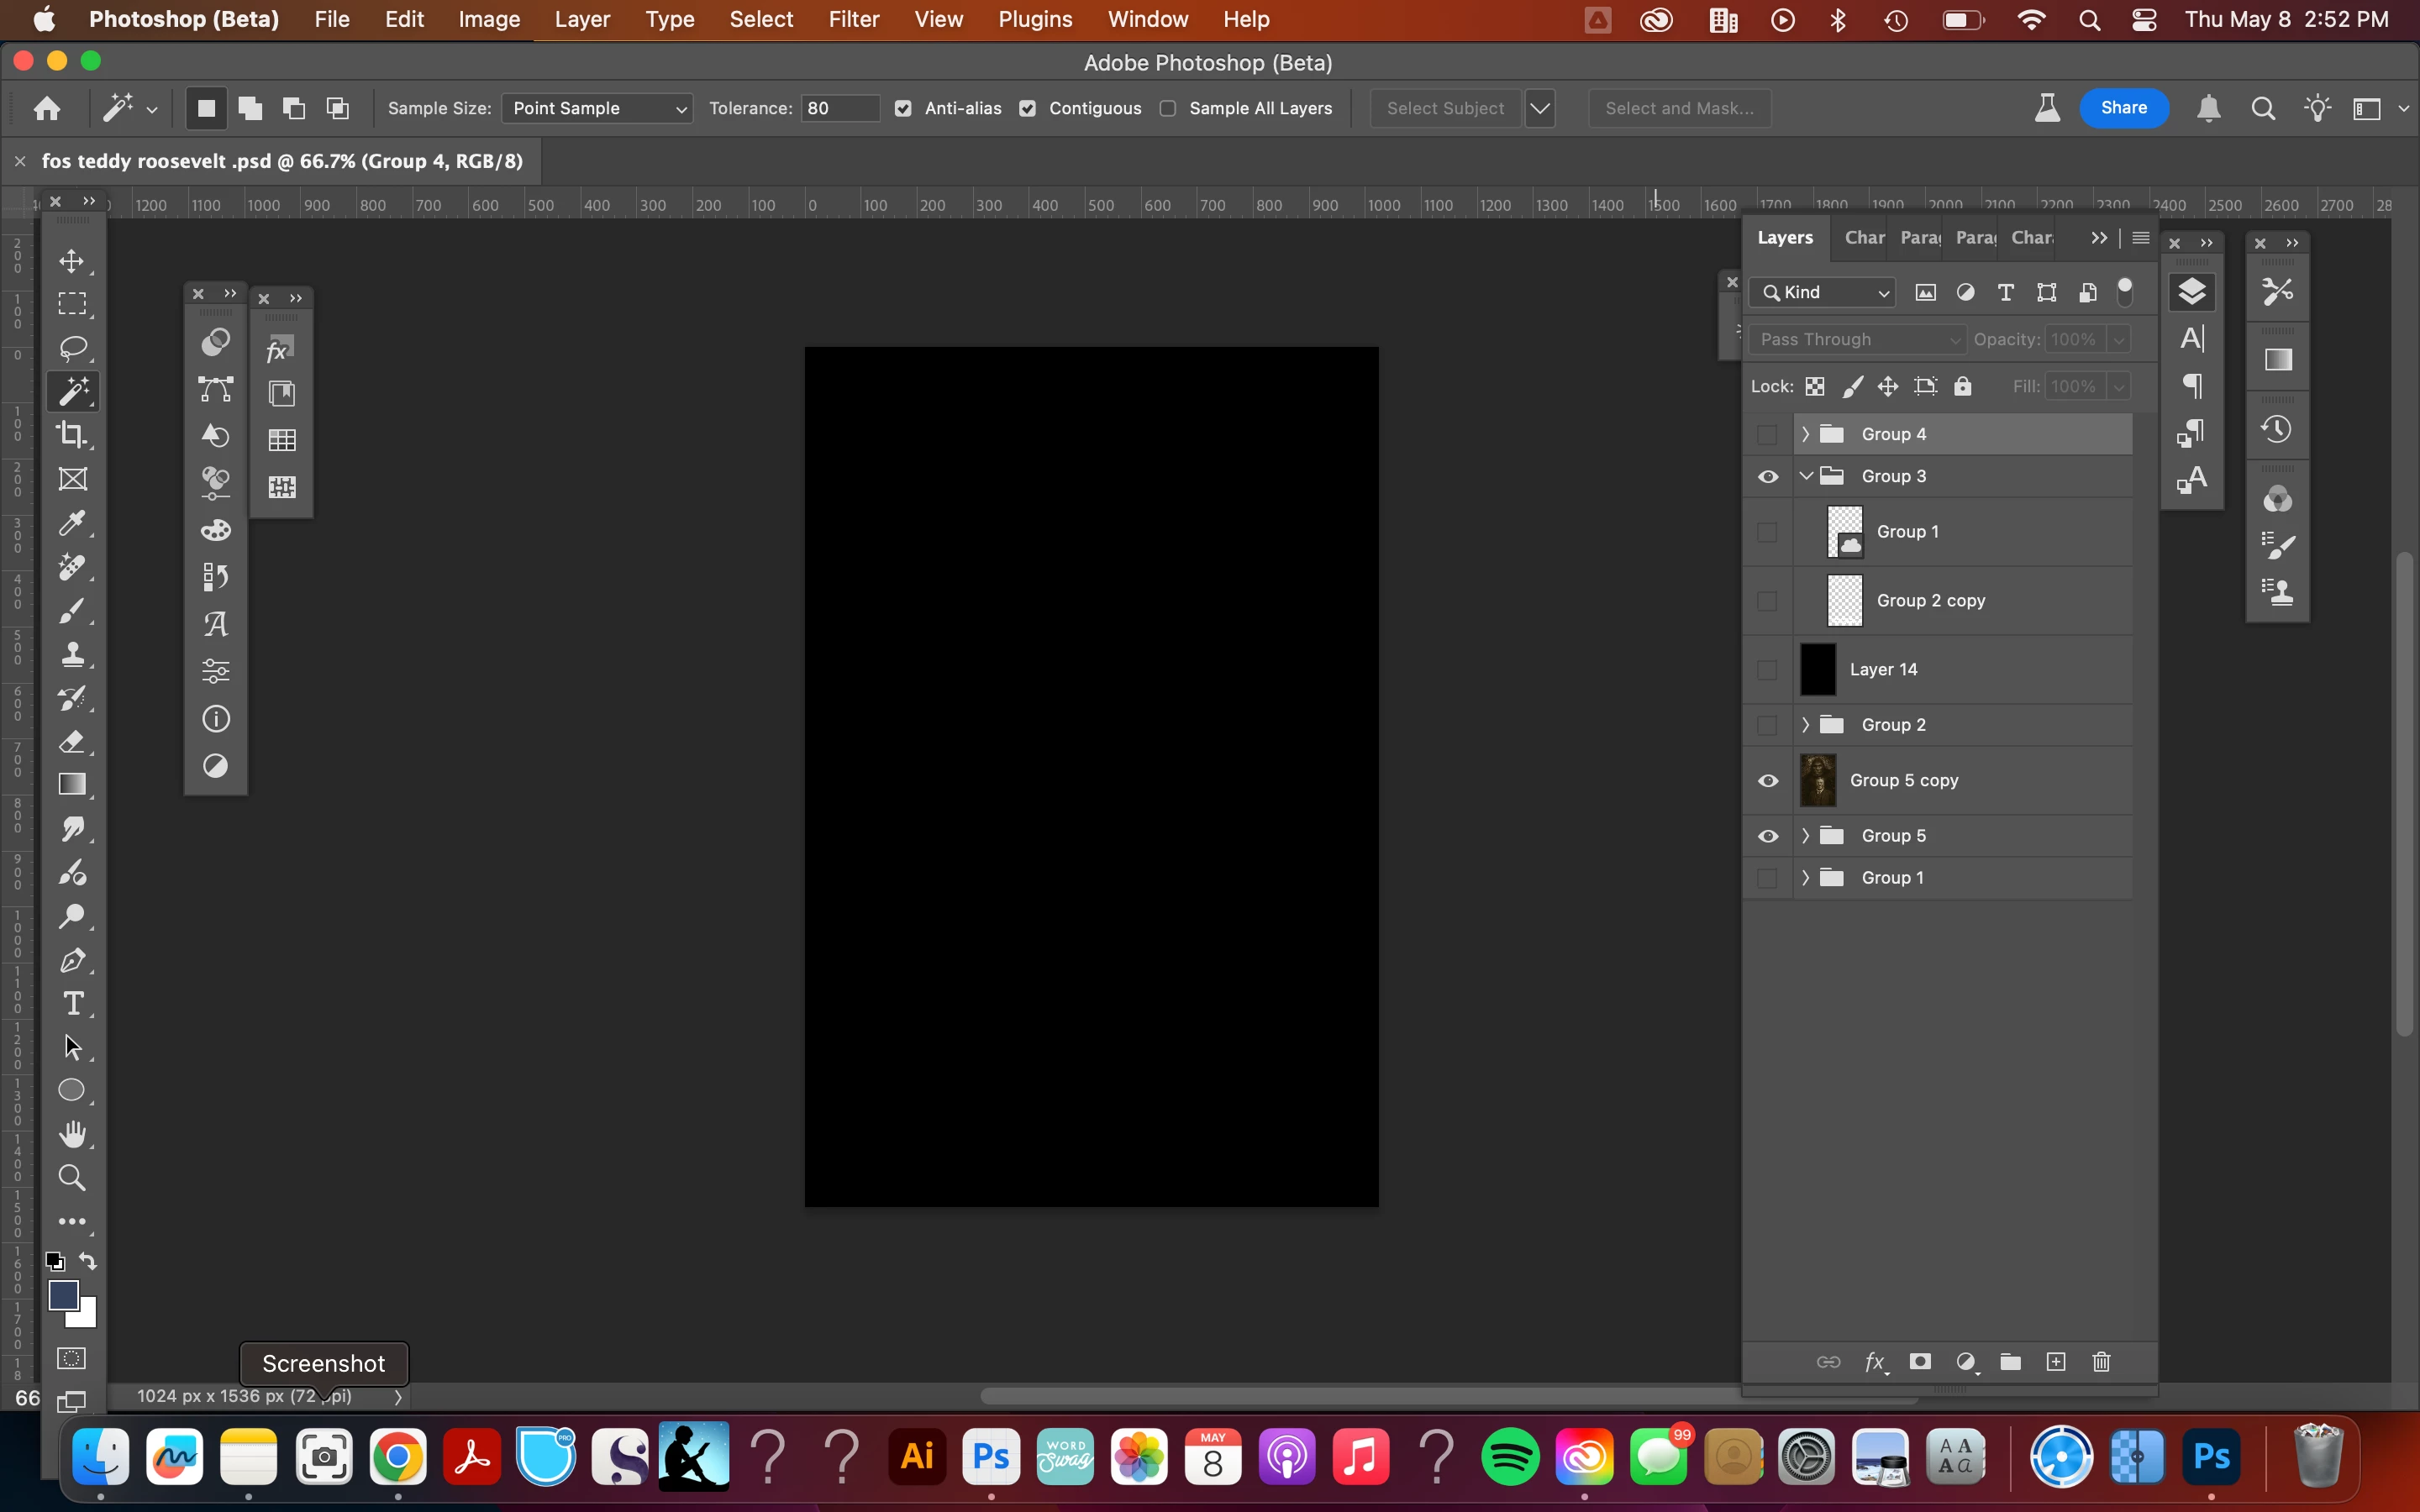This screenshot has width=2420, height=1512.
Task: Uncheck the Contiguous option
Action: click(x=1027, y=108)
